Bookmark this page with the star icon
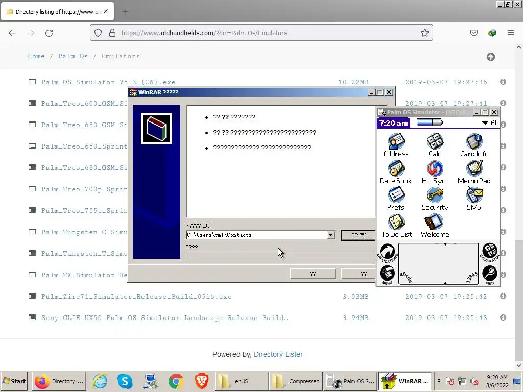The width and height of the screenshot is (523, 392). coord(424,33)
